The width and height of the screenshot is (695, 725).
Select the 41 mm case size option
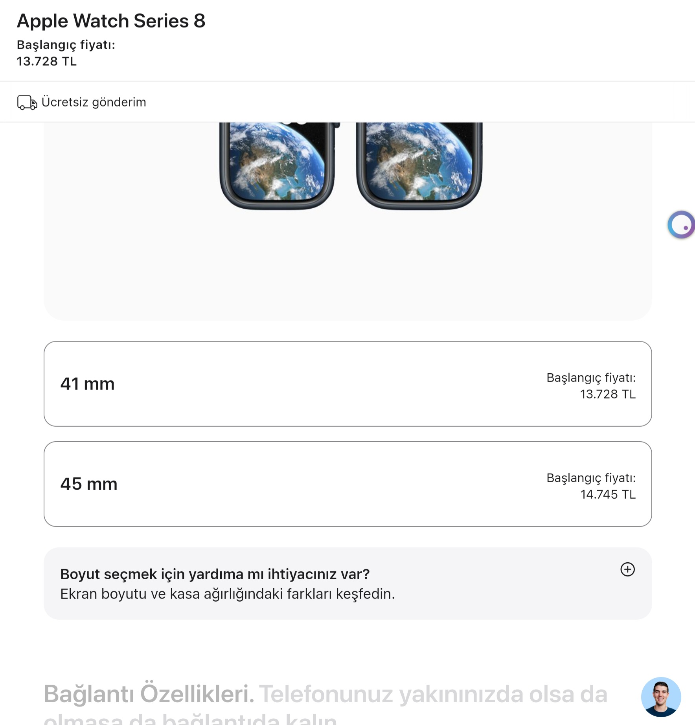347,384
